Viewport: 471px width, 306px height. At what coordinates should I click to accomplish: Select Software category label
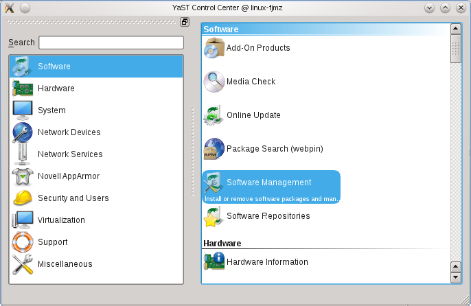(x=54, y=67)
